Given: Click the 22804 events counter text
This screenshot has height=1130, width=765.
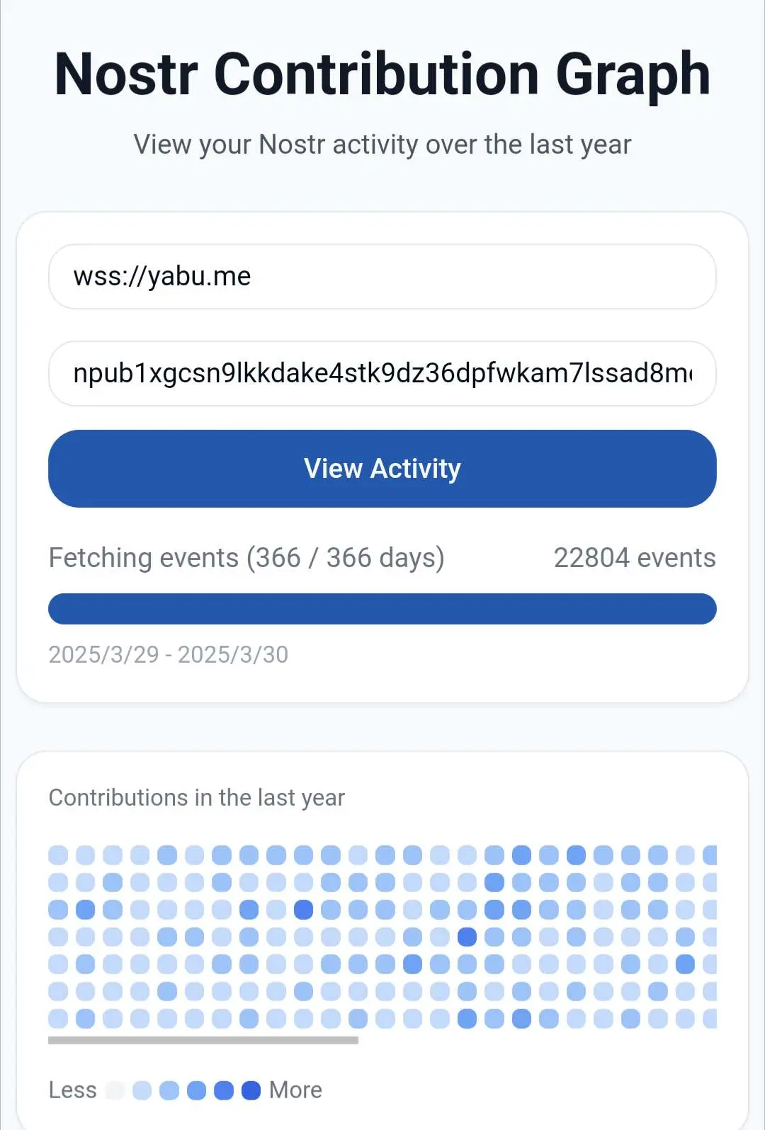Looking at the screenshot, I should pyautogui.click(x=635, y=558).
